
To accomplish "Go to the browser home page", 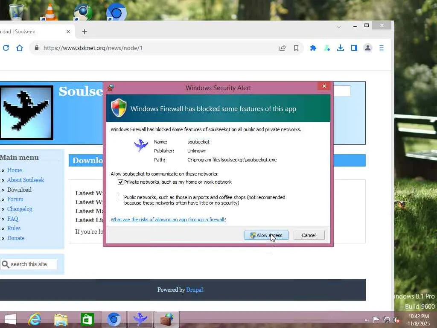I will click(20, 48).
